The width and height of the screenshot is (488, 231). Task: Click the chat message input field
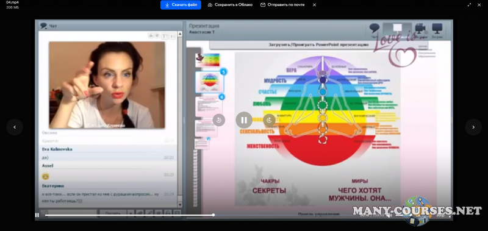73,213
